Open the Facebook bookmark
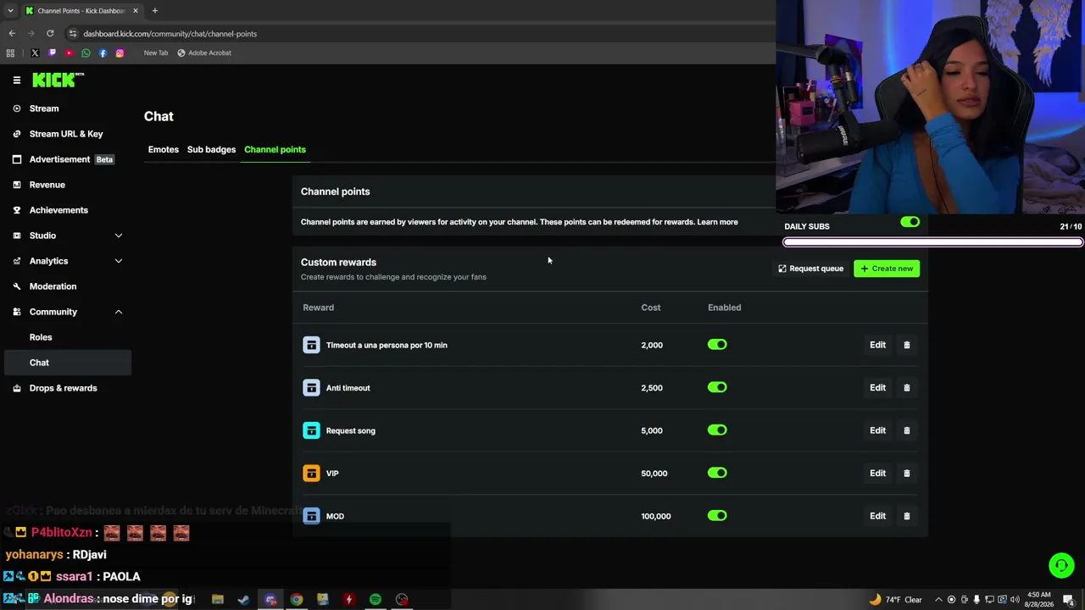This screenshot has width=1085, height=610. pyautogui.click(x=103, y=53)
